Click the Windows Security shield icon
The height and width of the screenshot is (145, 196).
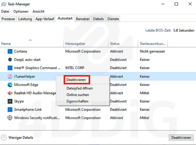tap(10, 118)
